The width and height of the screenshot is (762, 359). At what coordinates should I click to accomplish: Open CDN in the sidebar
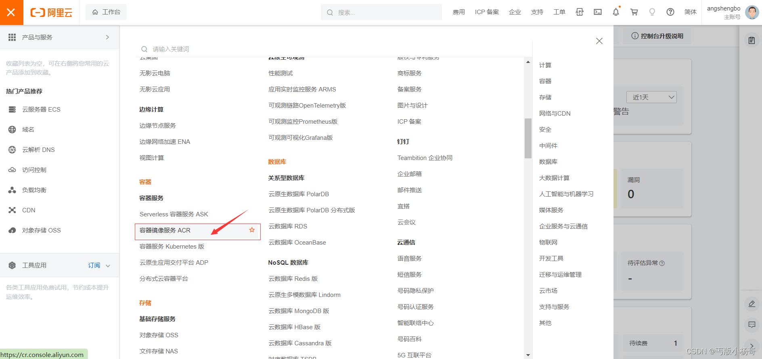coord(29,210)
